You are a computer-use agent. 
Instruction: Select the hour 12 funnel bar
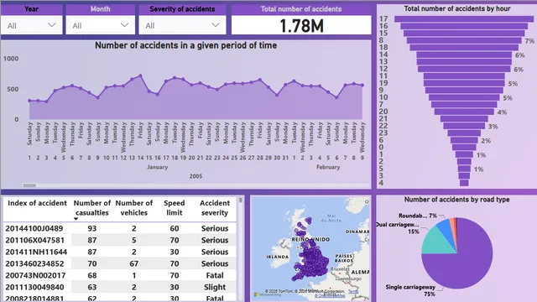(465, 69)
